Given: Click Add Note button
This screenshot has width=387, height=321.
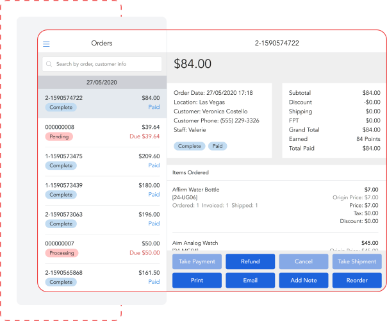Looking at the screenshot, I should (x=304, y=280).
